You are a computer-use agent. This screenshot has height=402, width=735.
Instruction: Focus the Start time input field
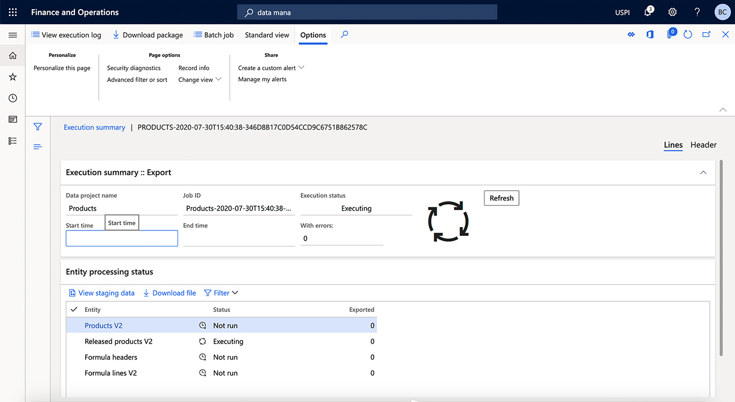tap(122, 239)
